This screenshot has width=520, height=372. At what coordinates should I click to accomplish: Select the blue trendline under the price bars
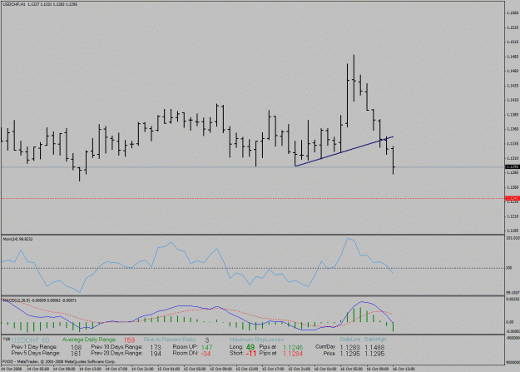point(344,151)
